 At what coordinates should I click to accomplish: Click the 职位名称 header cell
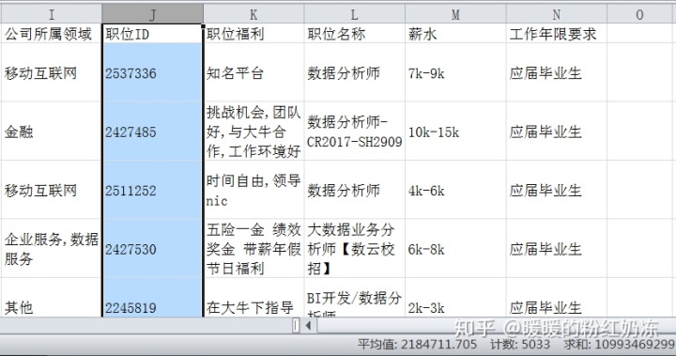pos(354,34)
